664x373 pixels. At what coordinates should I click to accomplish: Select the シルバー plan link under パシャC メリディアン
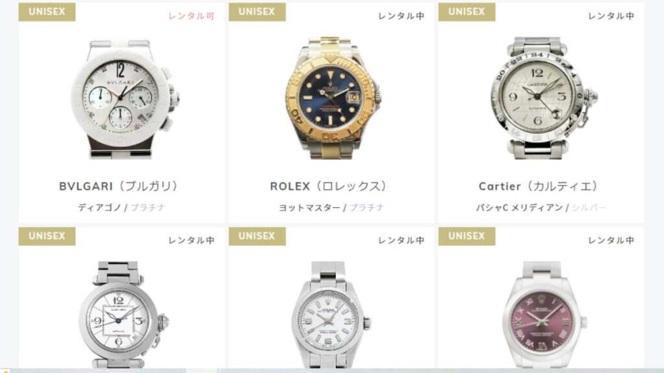tap(589, 207)
